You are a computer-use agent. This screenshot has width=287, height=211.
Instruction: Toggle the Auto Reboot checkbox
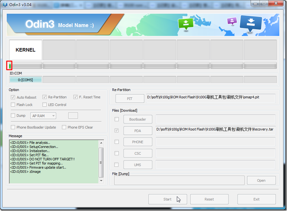tap(13, 97)
